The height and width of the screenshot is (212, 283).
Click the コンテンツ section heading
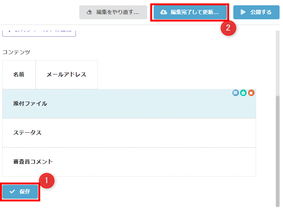[16, 52]
